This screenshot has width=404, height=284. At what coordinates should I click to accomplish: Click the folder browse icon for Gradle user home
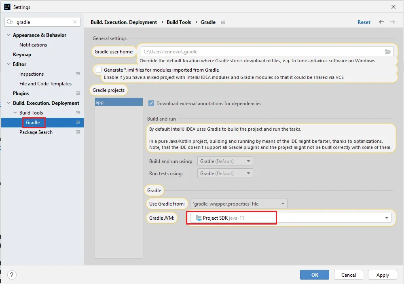(388, 51)
